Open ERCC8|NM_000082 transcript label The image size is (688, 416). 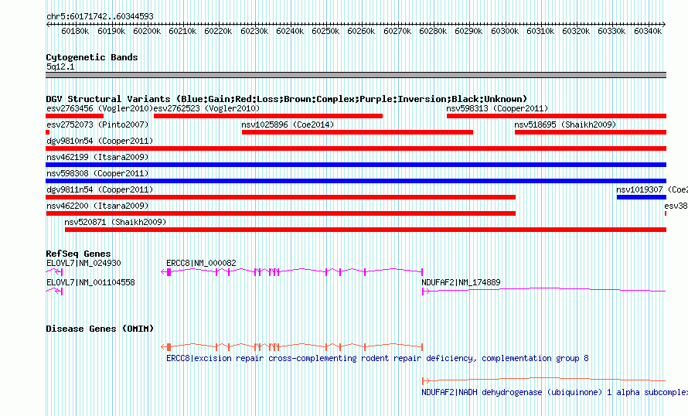tap(202, 264)
